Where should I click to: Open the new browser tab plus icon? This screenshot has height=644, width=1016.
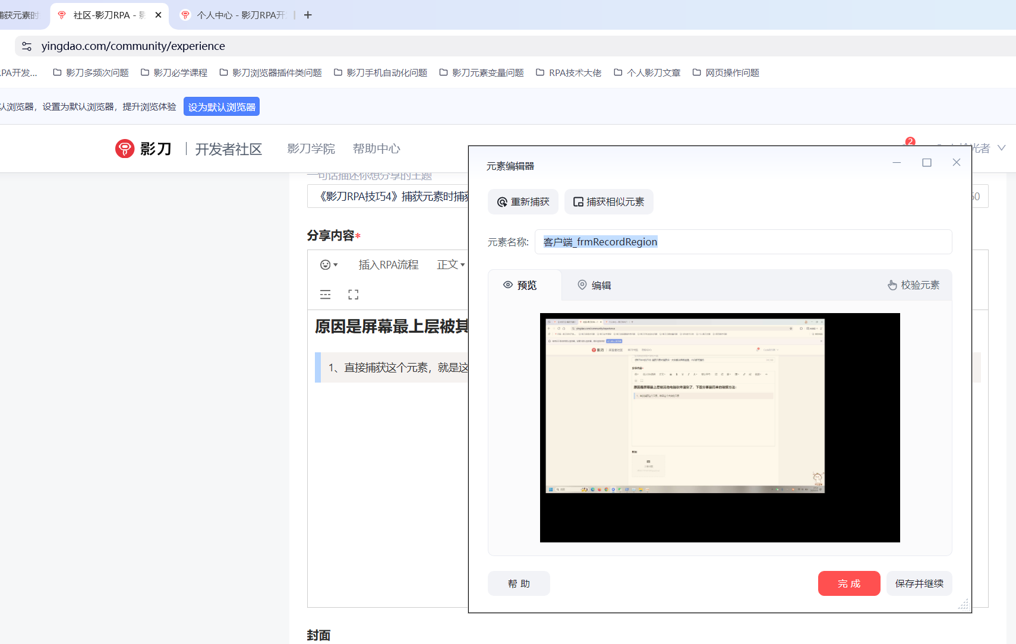click(308, 15)
